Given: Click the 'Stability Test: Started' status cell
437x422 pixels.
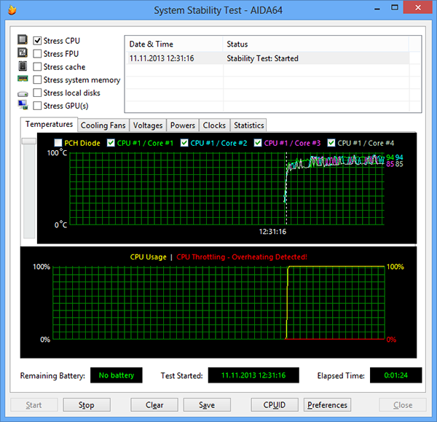Looking at the screenshot, I should 262,58.
